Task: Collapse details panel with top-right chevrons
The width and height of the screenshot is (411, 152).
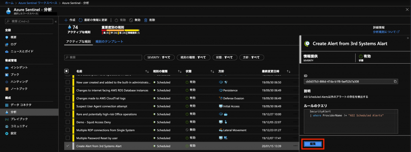Action: pyautogui.click(x=408, y=38)
